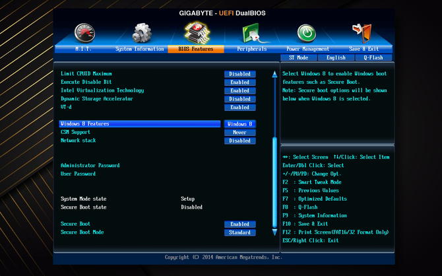The width and height of the screenshot is (442, 276).
Task: Go to the Peripherals tab
Action: click(x=252, y=49)
